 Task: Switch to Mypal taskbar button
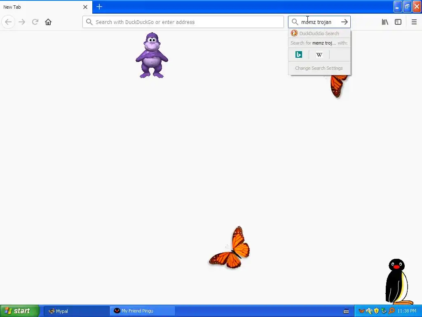point(76,311)
